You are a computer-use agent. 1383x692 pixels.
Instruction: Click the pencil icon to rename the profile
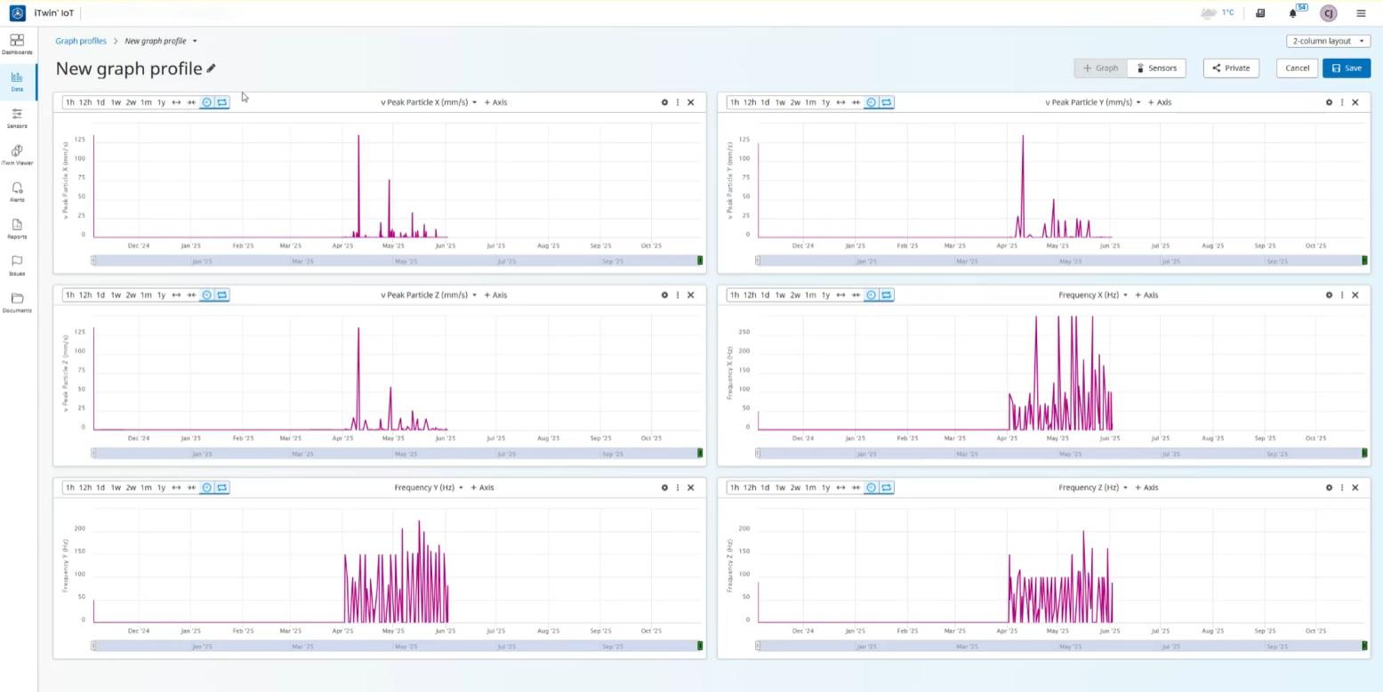click(x=212, y=68)
